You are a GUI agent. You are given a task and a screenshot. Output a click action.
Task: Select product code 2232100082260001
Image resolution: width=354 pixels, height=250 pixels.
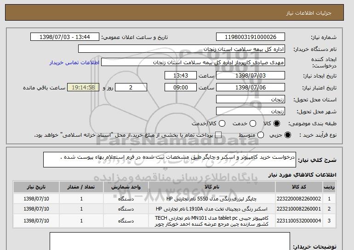(x=299, y=209)
